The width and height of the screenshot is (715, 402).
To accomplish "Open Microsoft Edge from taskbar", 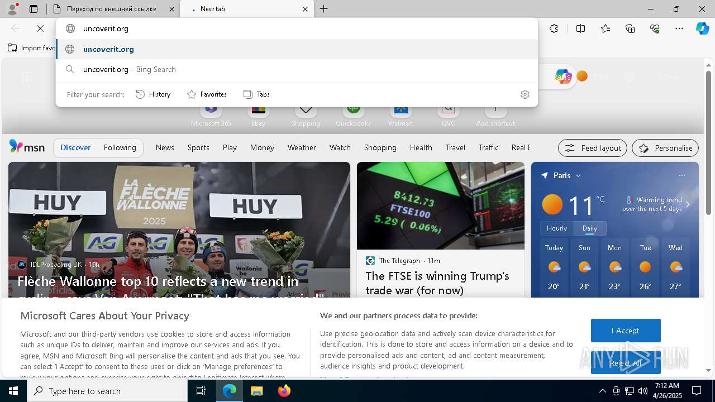I will [x=230, y=391].
